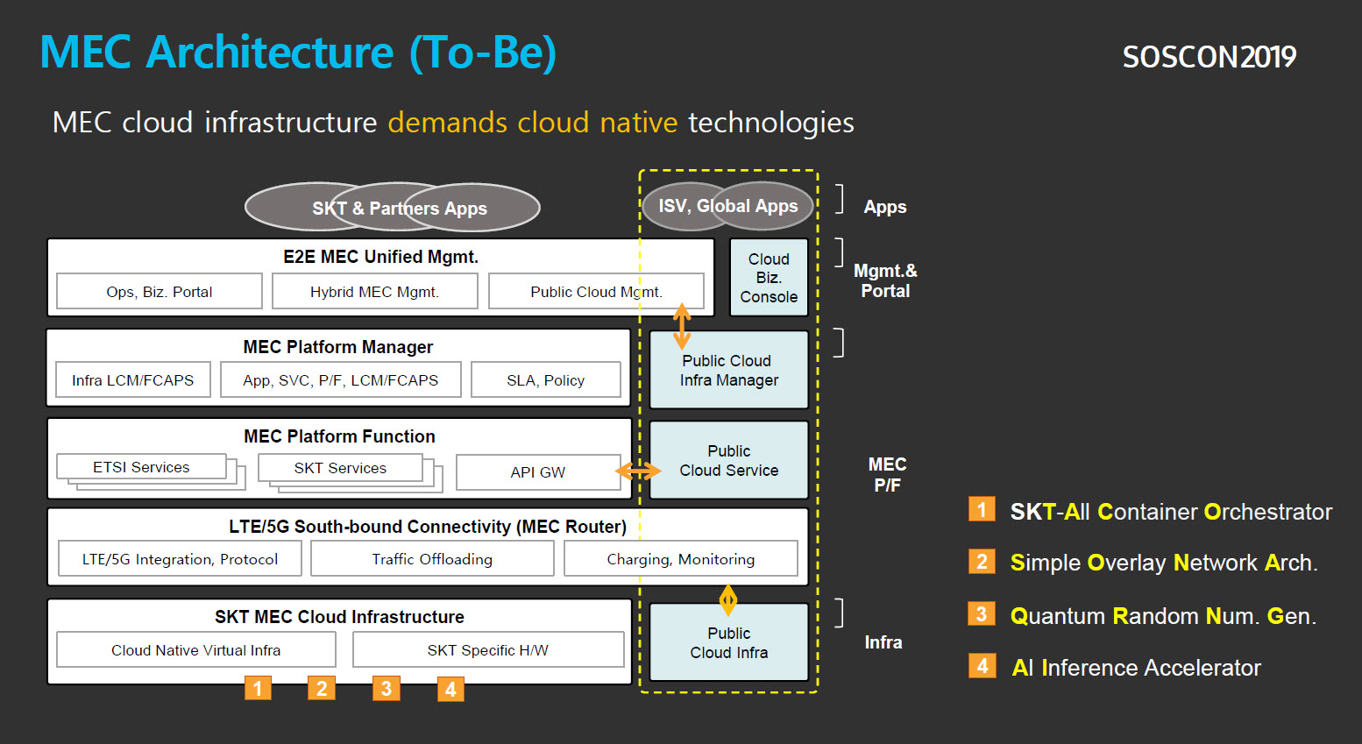Select the light blue 'Public Cloud Infra' box
Viewport: 1362px width, 744px height.
click(x=729, y=642)
